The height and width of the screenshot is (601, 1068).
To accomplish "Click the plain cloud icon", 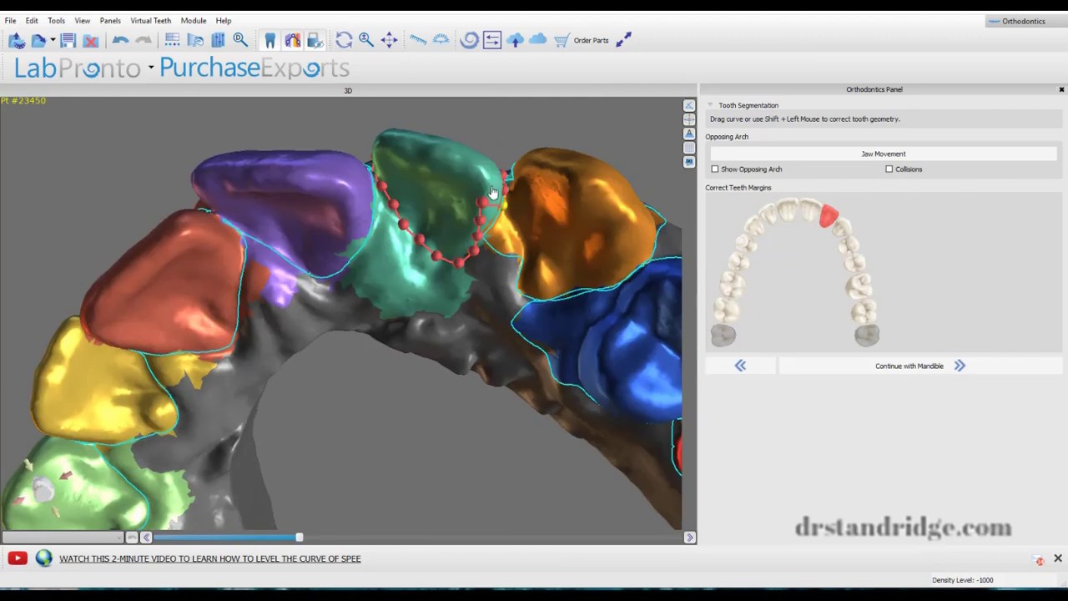I will (x=537, y=40).
